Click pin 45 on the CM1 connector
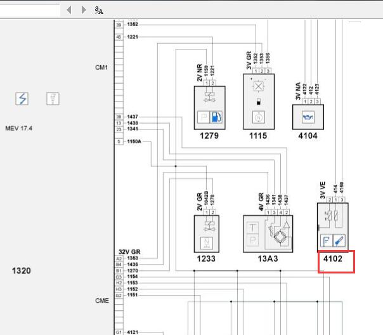 [x=119, y=37]
